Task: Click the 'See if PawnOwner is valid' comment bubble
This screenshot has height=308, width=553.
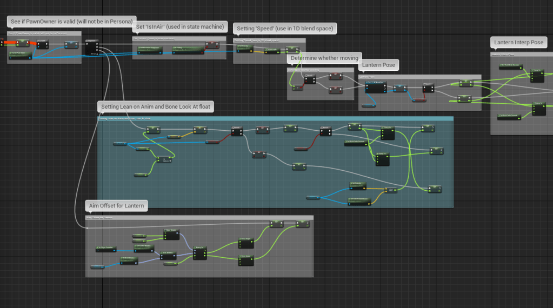Action: coord(71,22)
